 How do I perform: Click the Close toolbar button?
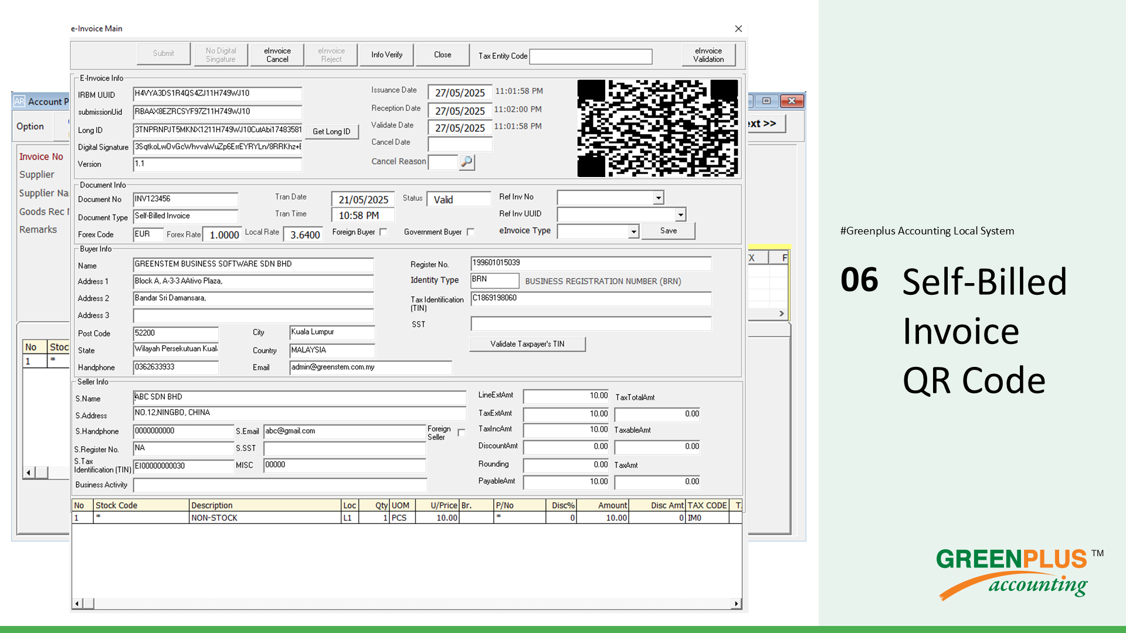[443, 55]
